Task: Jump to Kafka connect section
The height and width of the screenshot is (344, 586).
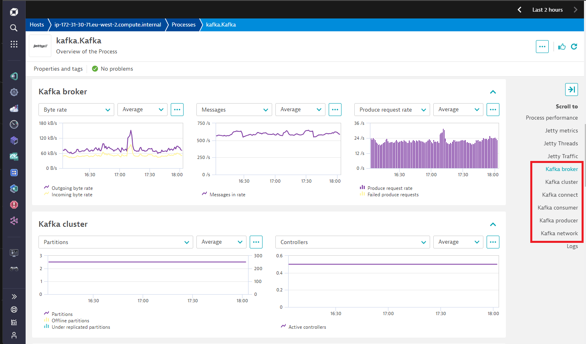Action: pyautogui.click(x=560, y=195)
